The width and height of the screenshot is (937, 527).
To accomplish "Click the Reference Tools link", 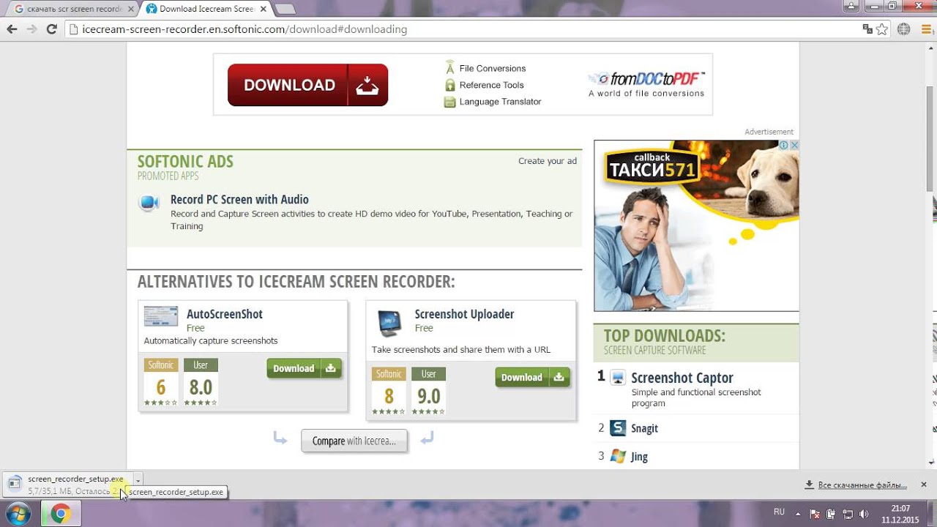I will coord(491,85).
